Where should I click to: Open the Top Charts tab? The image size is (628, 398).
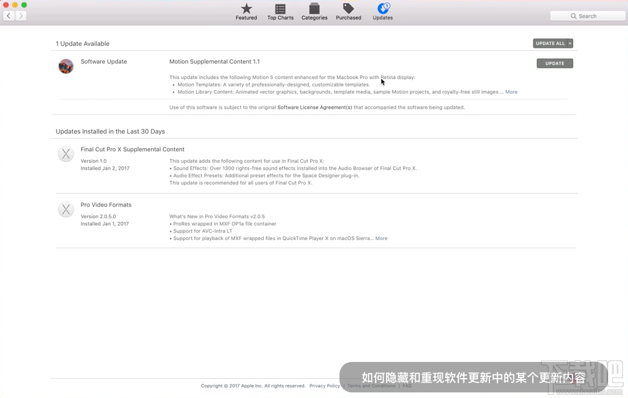pyautogui.click(x=280, y=12)
